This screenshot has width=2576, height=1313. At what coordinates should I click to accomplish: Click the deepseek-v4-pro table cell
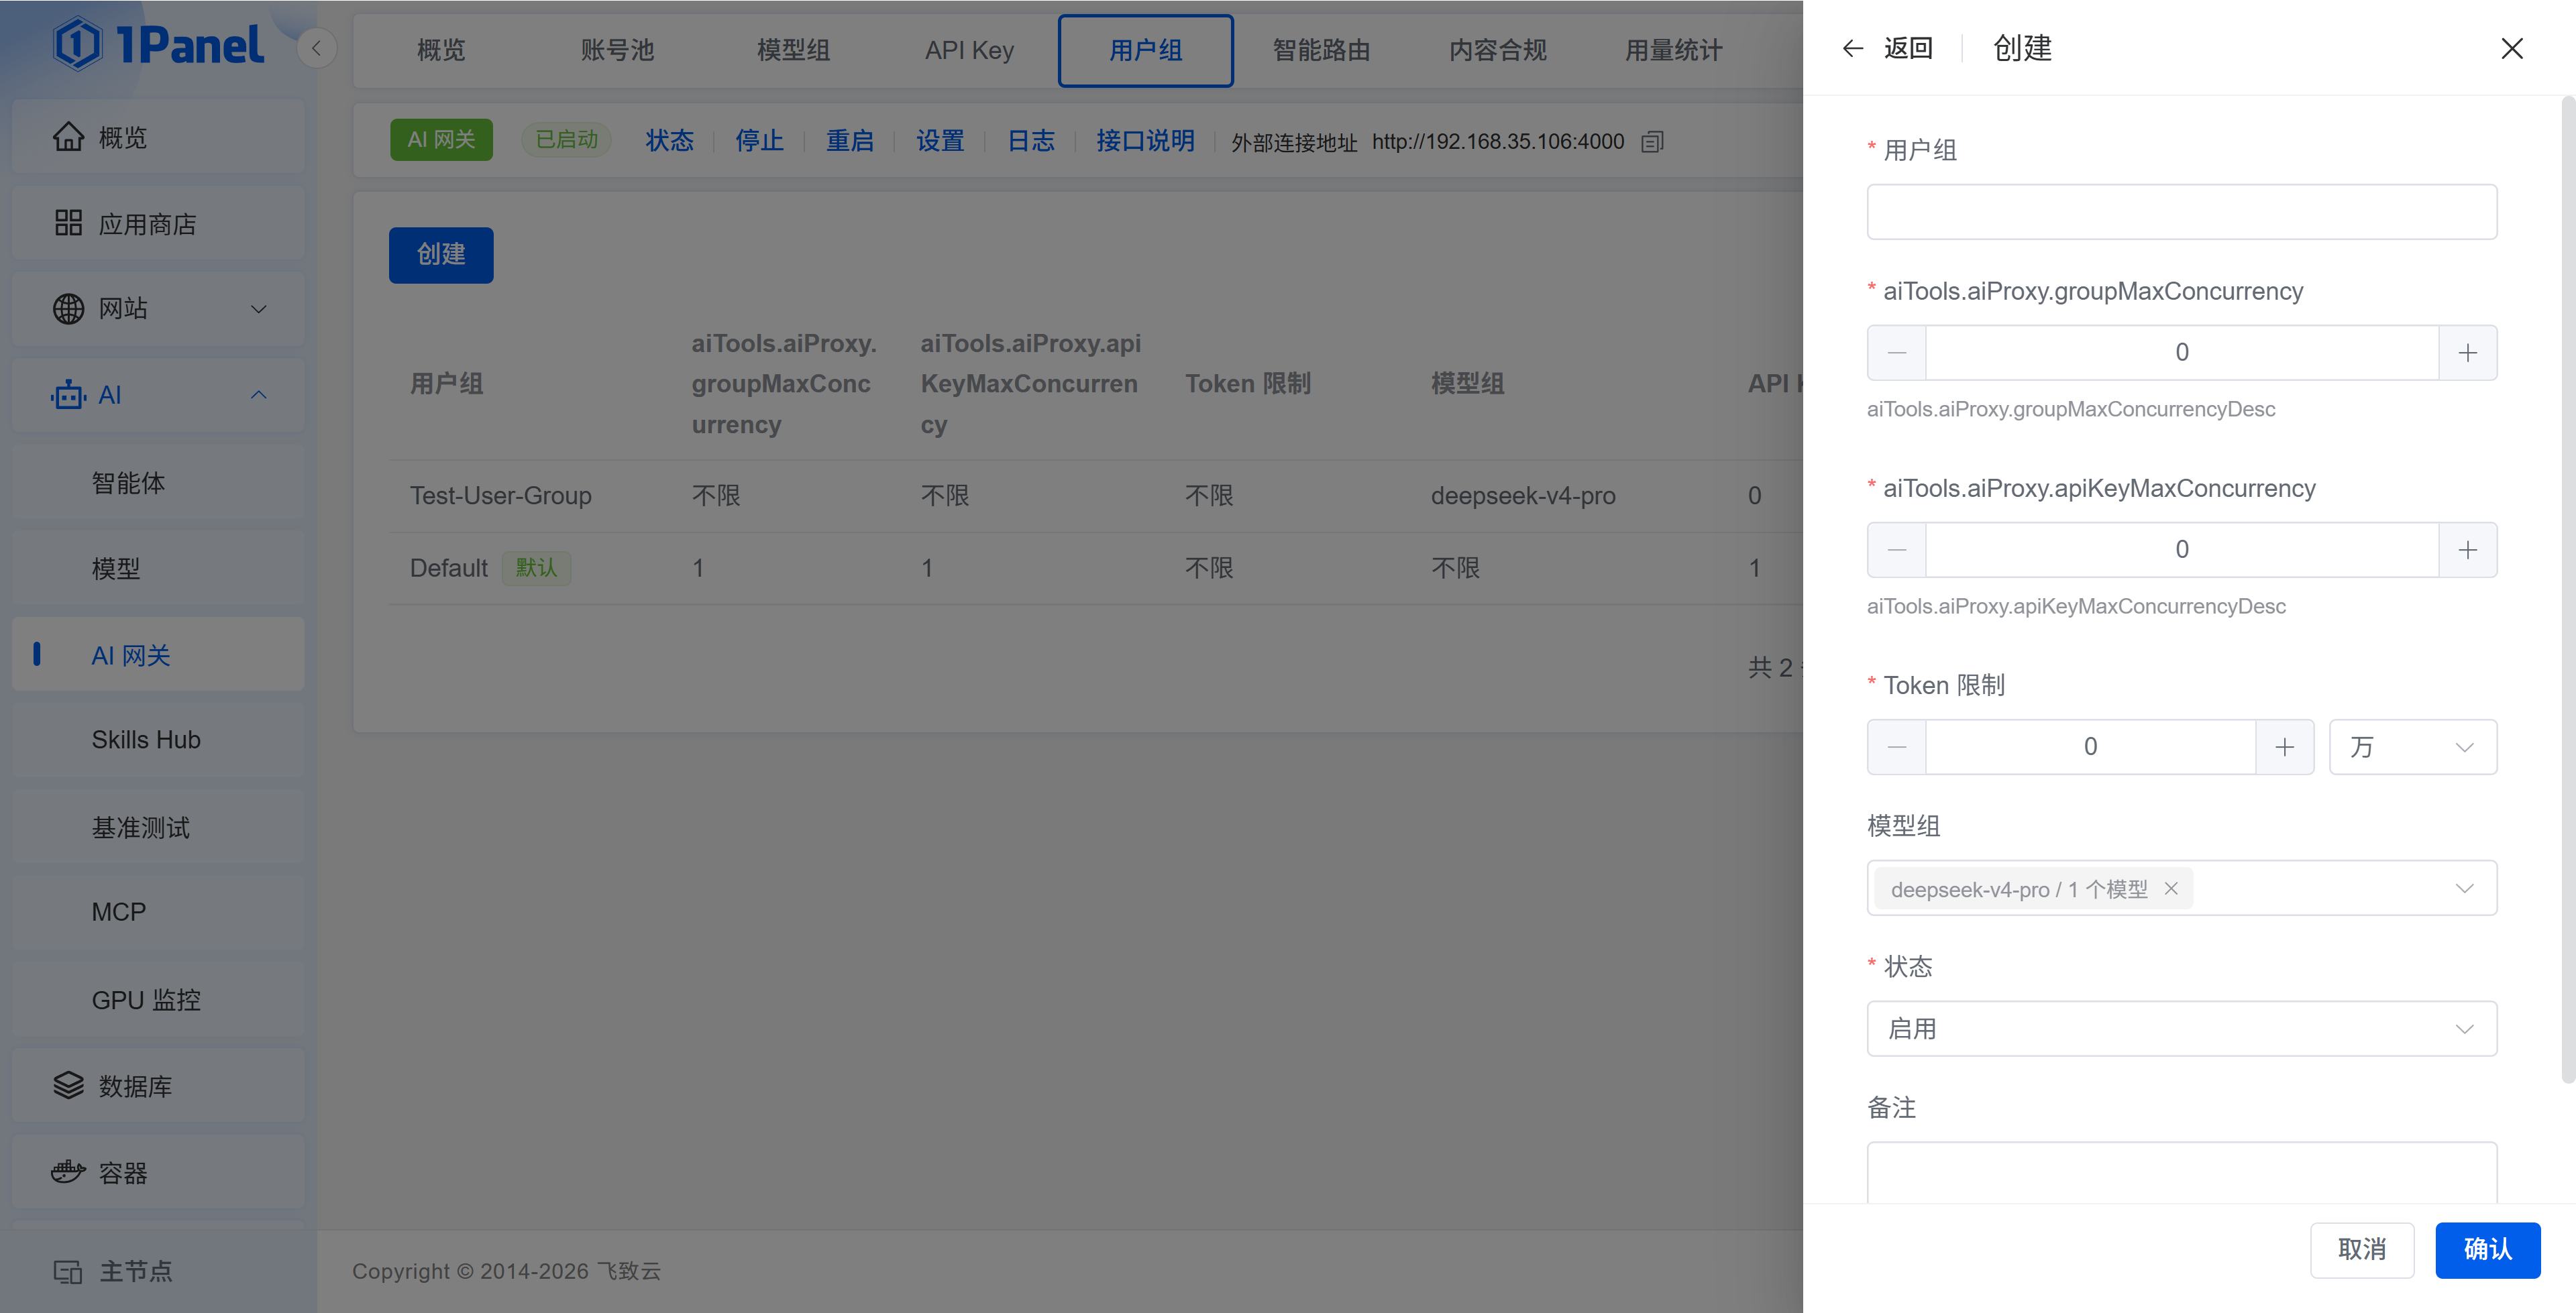coord(1522,495)
